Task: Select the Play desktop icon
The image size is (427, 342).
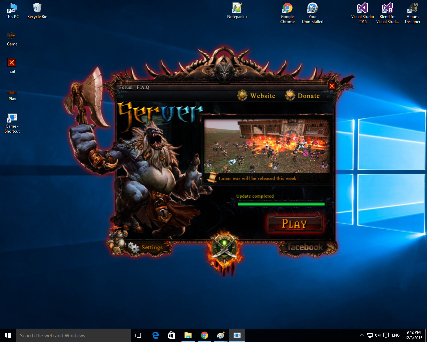Action: pos(12,96)
